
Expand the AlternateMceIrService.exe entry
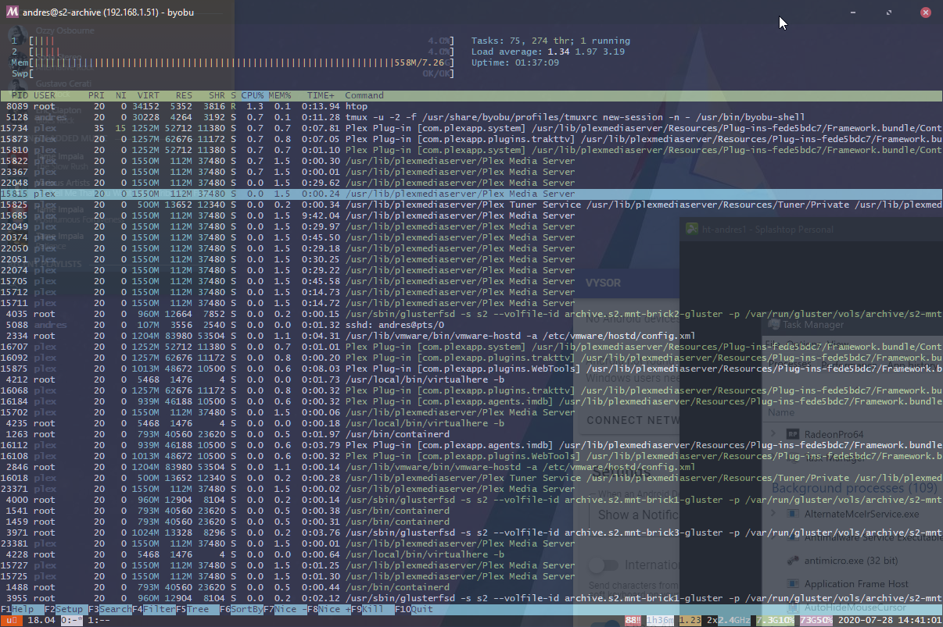click(x=773, y=514)
